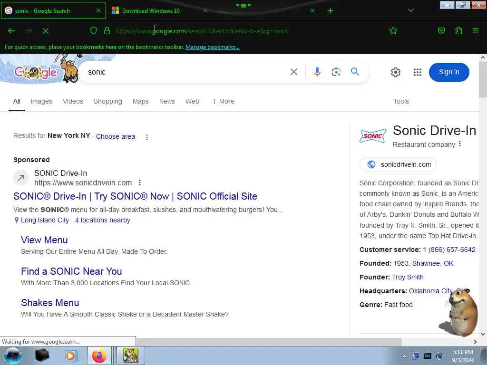
Task: Click the Choose area link
Action: pyautogui.click(x=115, y=136)
